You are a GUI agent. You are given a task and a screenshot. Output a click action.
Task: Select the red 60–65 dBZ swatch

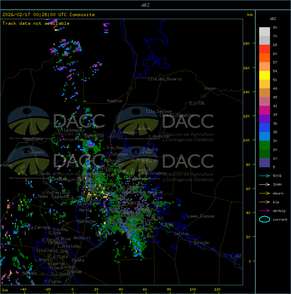264,49
